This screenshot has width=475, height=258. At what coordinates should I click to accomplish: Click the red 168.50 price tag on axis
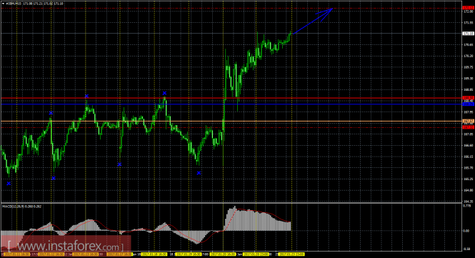coord(469,98)
